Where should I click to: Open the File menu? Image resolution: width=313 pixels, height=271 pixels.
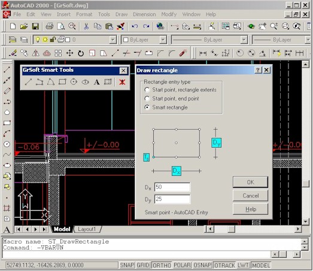(17, 14)
